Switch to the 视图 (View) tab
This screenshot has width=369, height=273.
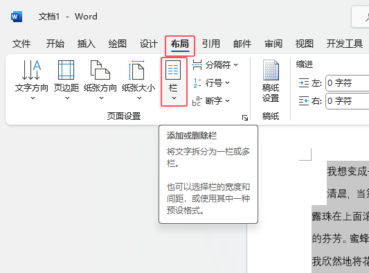point(305,44)
